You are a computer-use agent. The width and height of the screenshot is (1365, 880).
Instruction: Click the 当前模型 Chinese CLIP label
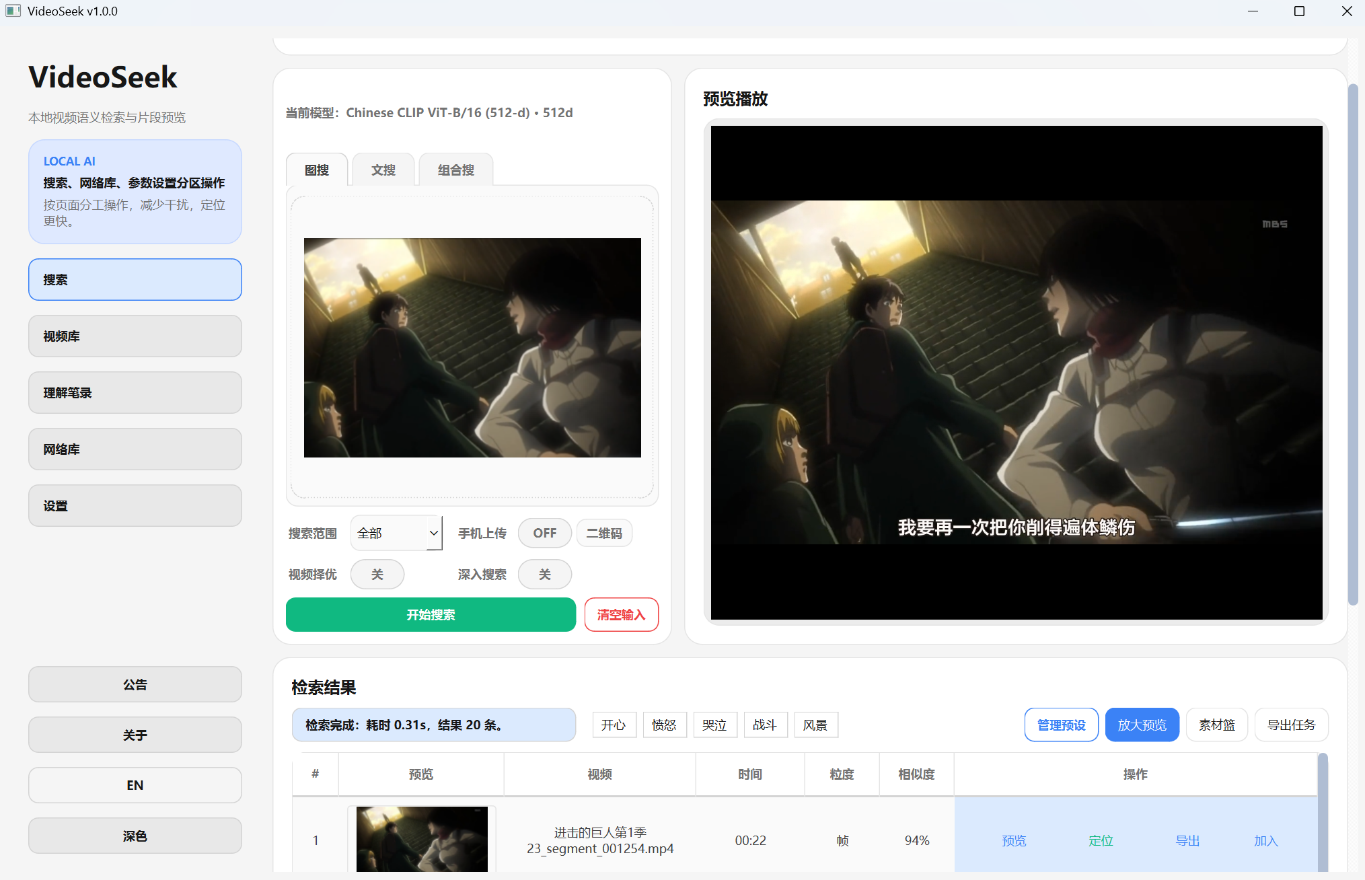click(x=429, y=112)
